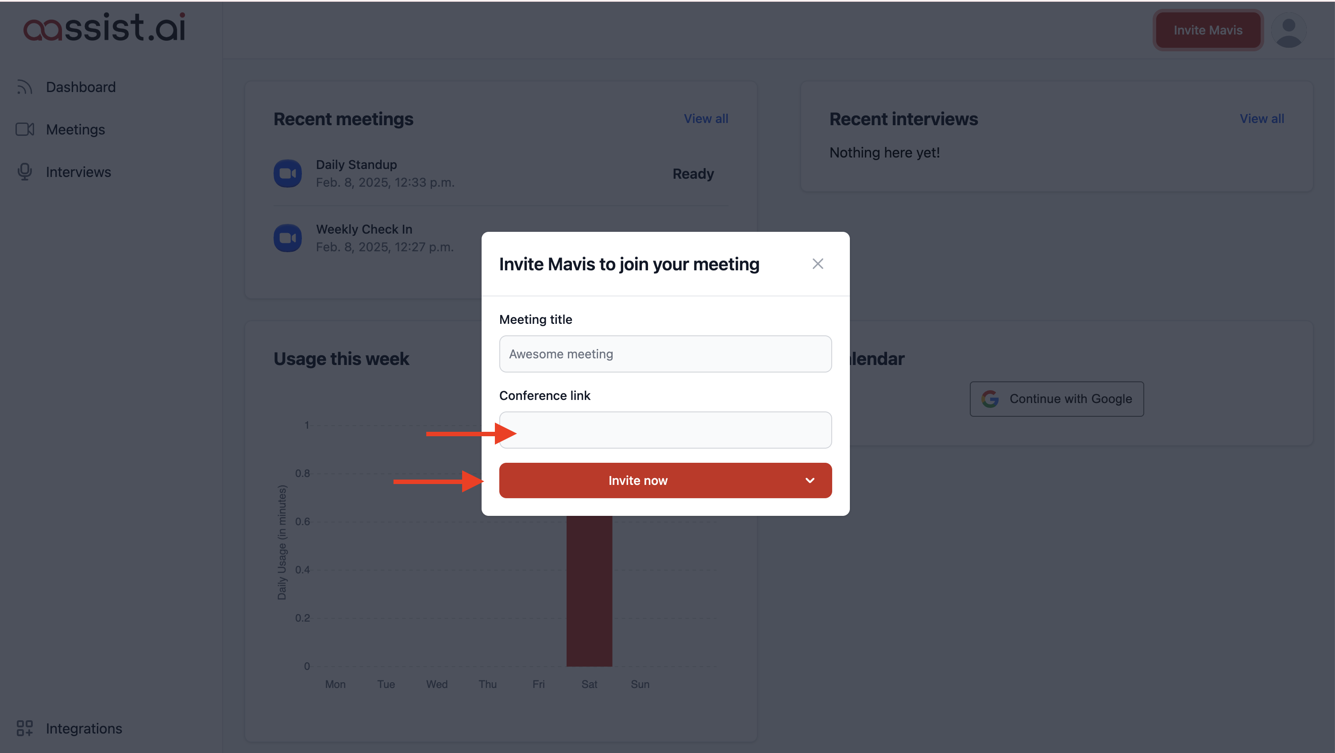Image resolution: width=1335 pixels, height=753 pixels.
Task: Click the Interviews microphone icon
Action: (x=24, y=172)
